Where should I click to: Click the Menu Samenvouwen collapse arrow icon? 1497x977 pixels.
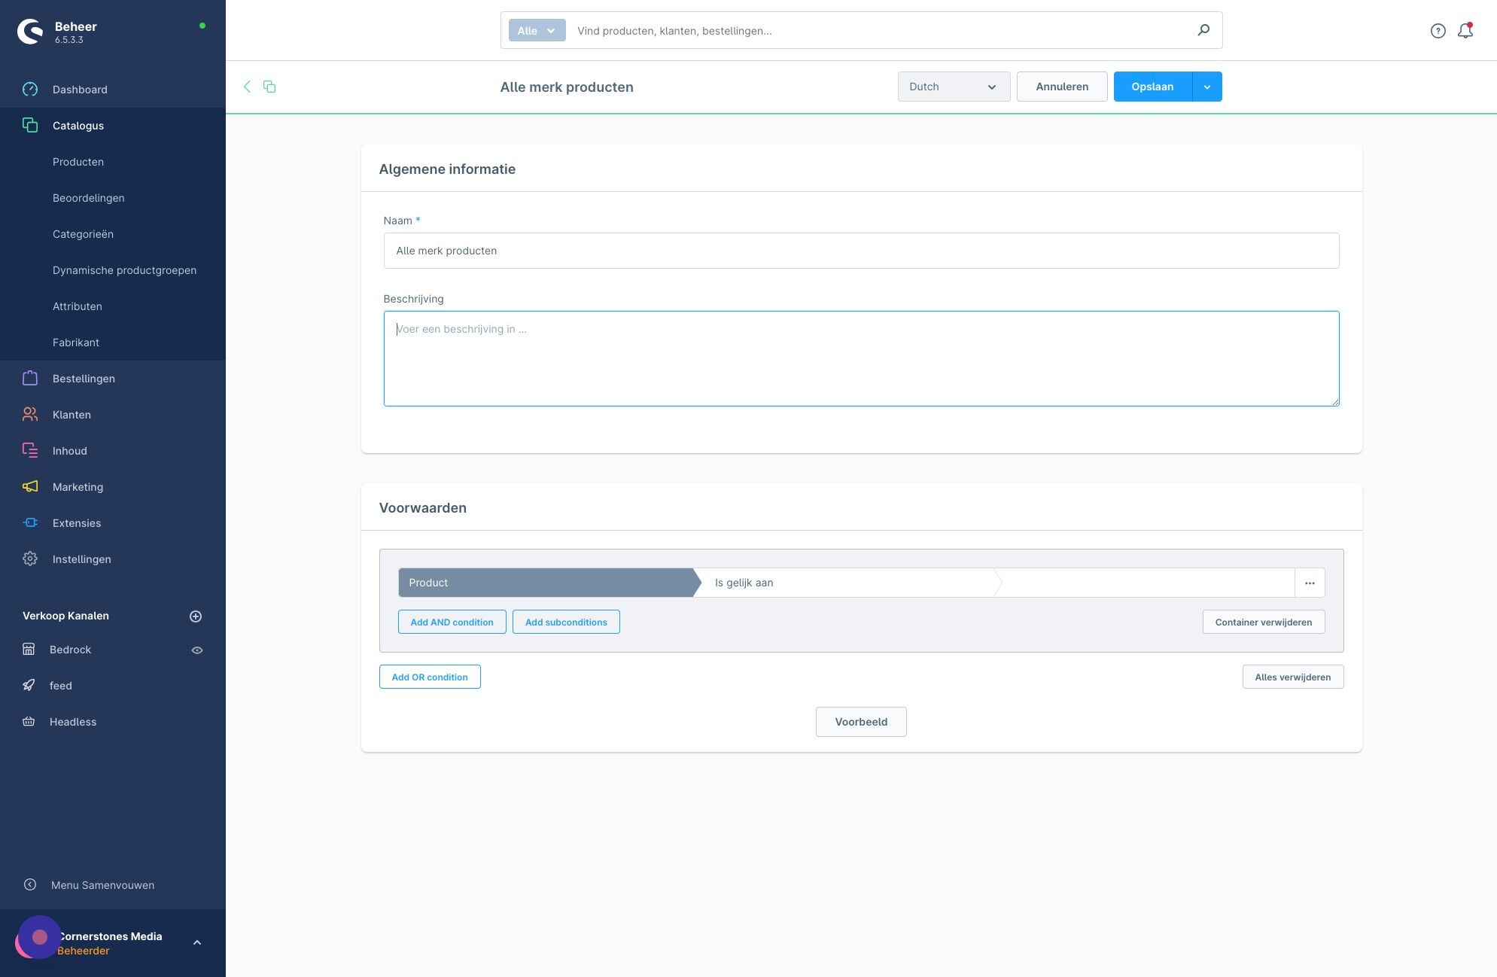click(x=30, y=885)
